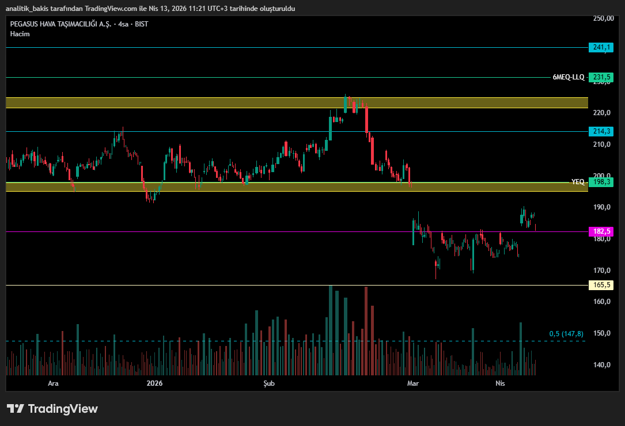The height and width of the screenshot is (426, 625).
Task: Click the 198,3 price label
Action: (x=601, y=182)
